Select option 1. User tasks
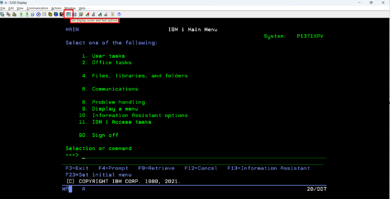 click(x=104, y=56)
